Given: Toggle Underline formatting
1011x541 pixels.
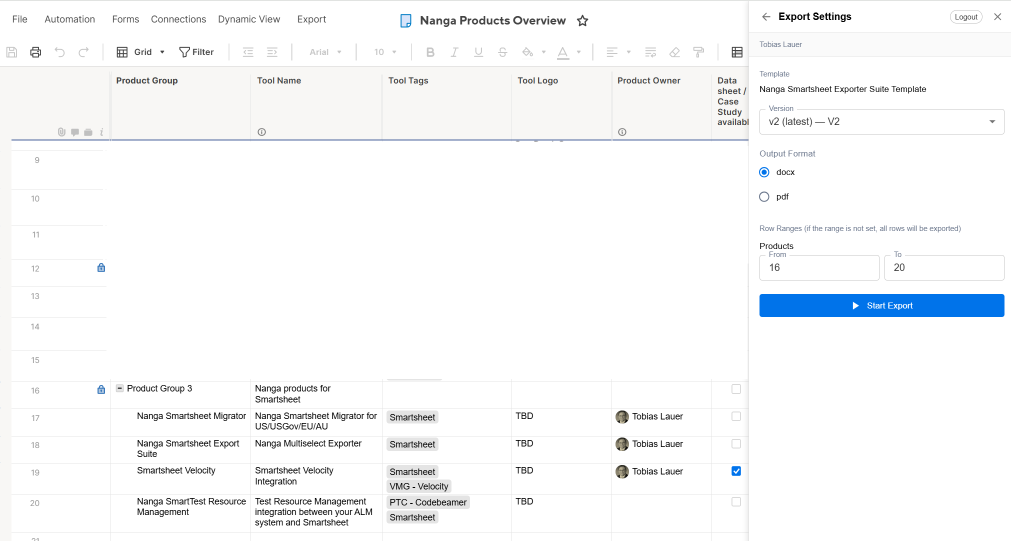Looking at the screenshot, I should pos(478,52).
